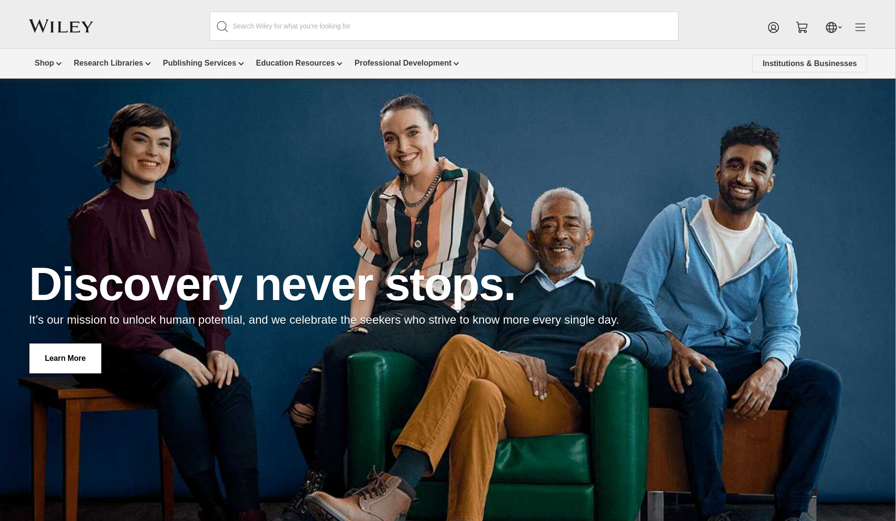
Task: Select the globe region icon
Action: pos(831,27)
